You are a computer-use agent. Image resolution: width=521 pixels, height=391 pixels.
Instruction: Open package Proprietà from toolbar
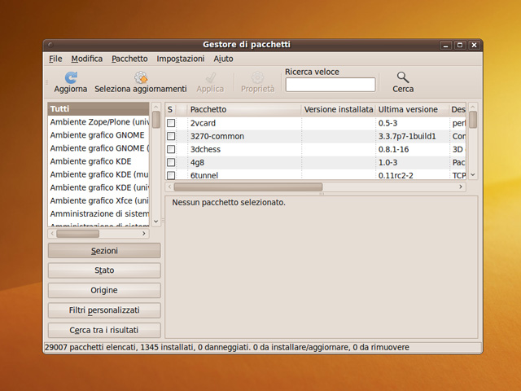257,77
